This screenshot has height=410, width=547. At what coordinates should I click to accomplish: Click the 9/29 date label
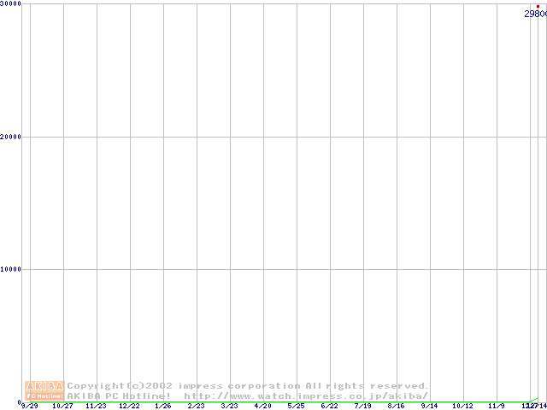tap(30, 406)
